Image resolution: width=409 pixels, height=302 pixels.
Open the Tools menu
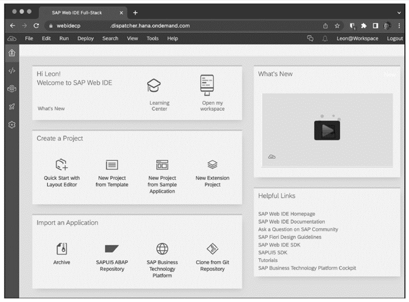152,39
